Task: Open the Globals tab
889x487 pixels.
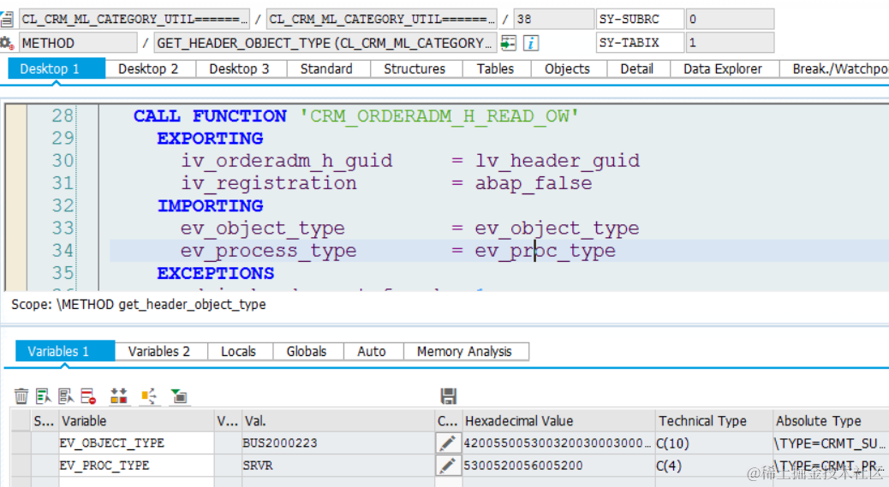Action: 306,352
